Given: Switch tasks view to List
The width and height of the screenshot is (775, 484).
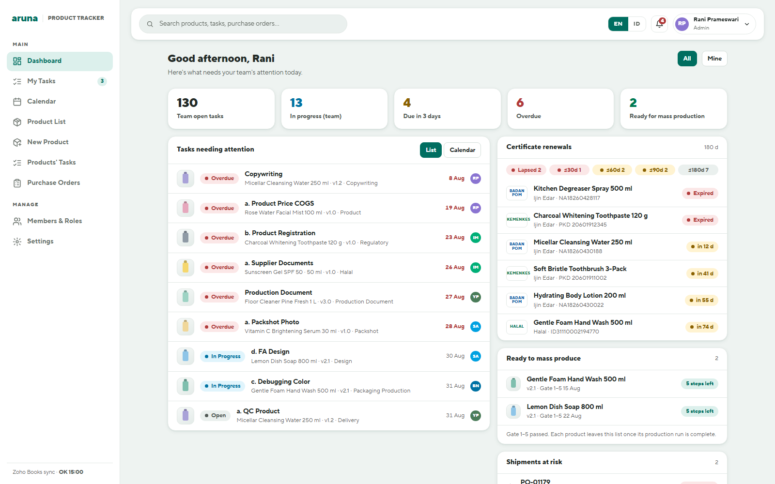Looking at the screenshot, I should (x=431, y=150).
